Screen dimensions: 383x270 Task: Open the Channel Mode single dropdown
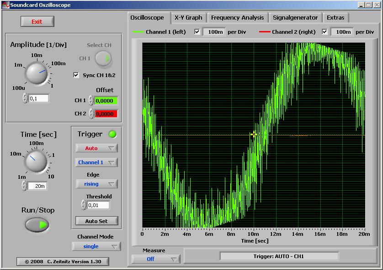pos(96,246)
